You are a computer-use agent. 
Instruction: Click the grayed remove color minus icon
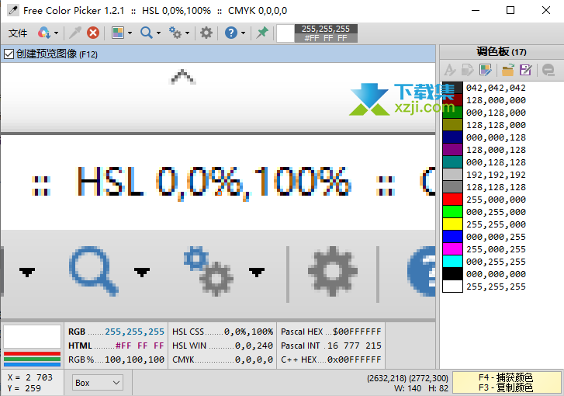pyautogui.click(x=548, y=70)
